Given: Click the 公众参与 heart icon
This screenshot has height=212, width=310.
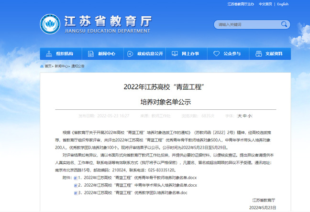Looking at the screenshot, I should click(217, 53).
